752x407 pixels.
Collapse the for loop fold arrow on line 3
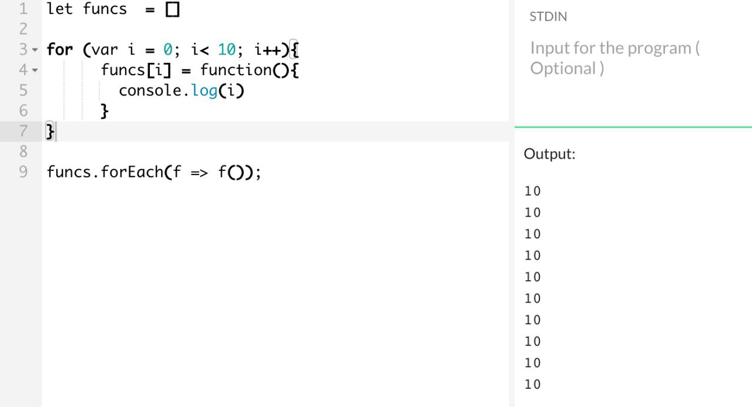(35, 50)
